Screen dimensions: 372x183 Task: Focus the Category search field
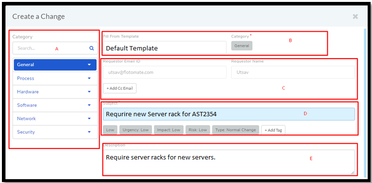click(55, 48)
